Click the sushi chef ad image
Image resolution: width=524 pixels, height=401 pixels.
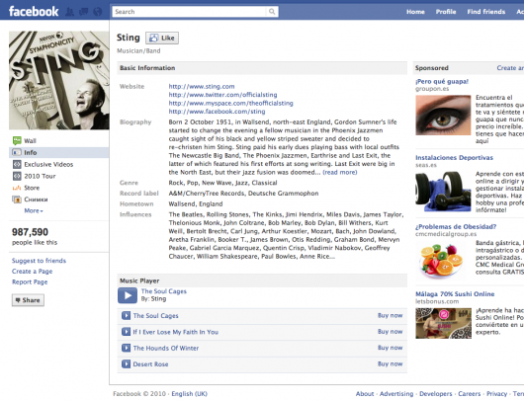coord(443,323)
